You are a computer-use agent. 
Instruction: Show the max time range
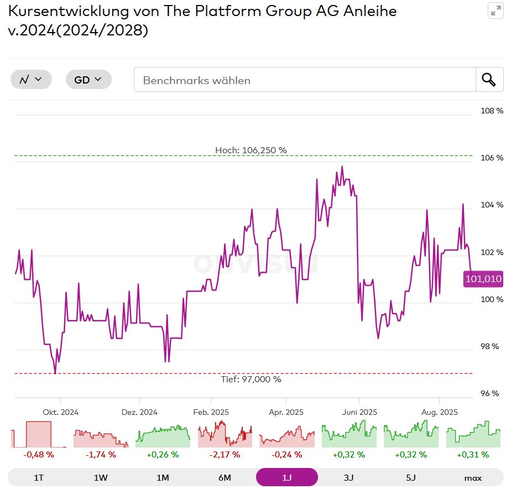[x=472, y=477]
